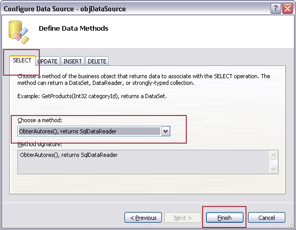Click the Method signature label
Image resolution: width=296 pixels, height=230 pixels.
[40, 144]
